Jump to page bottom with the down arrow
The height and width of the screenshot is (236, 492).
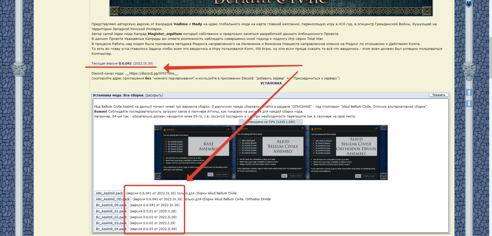point(469,104)
